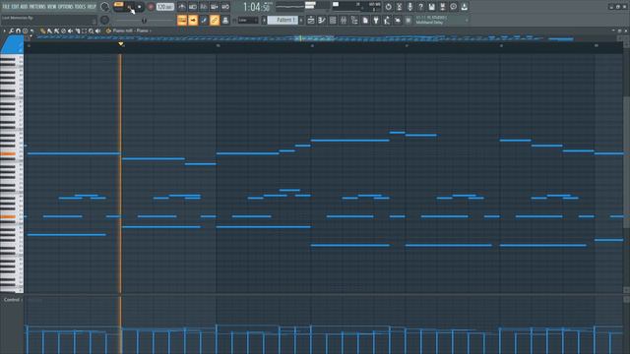The image size is (630, 354).
Task: Click the tempo display 120.000
Action: point(165,7)
